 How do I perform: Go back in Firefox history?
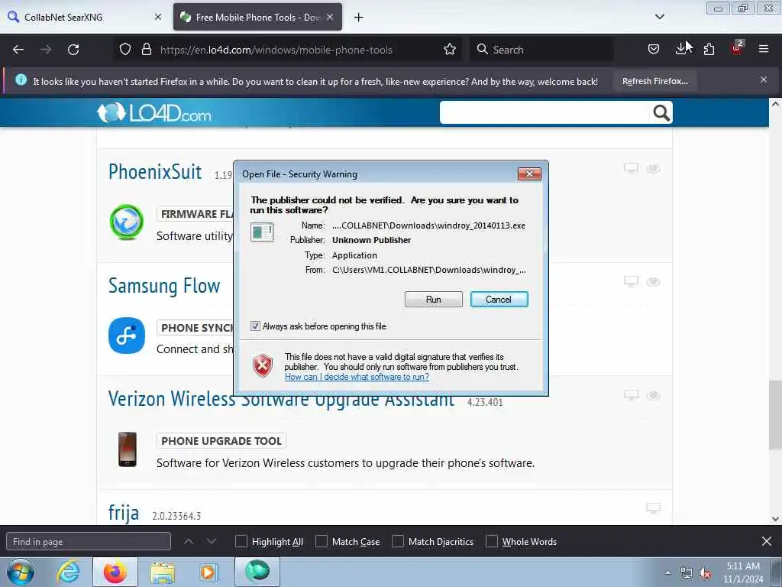tap(18, 50)
